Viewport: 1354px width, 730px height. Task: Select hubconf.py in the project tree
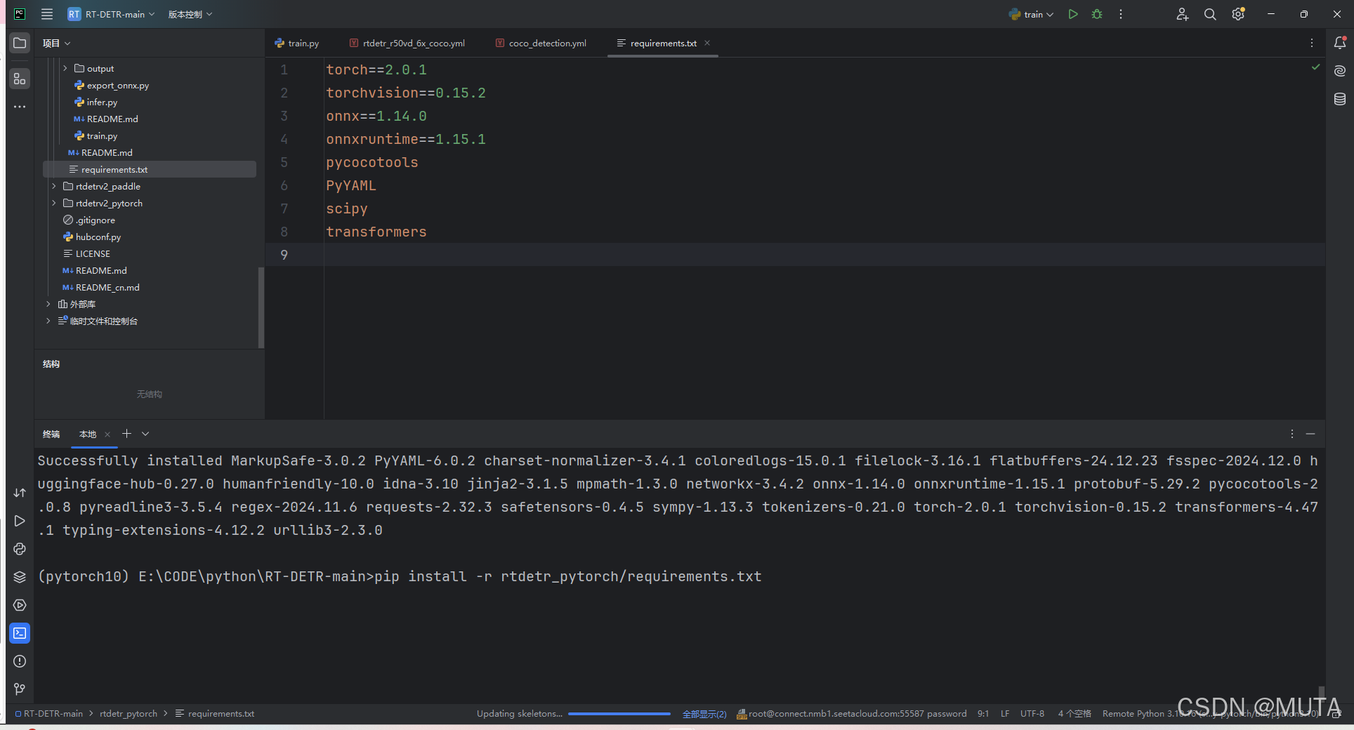point(98,237)
